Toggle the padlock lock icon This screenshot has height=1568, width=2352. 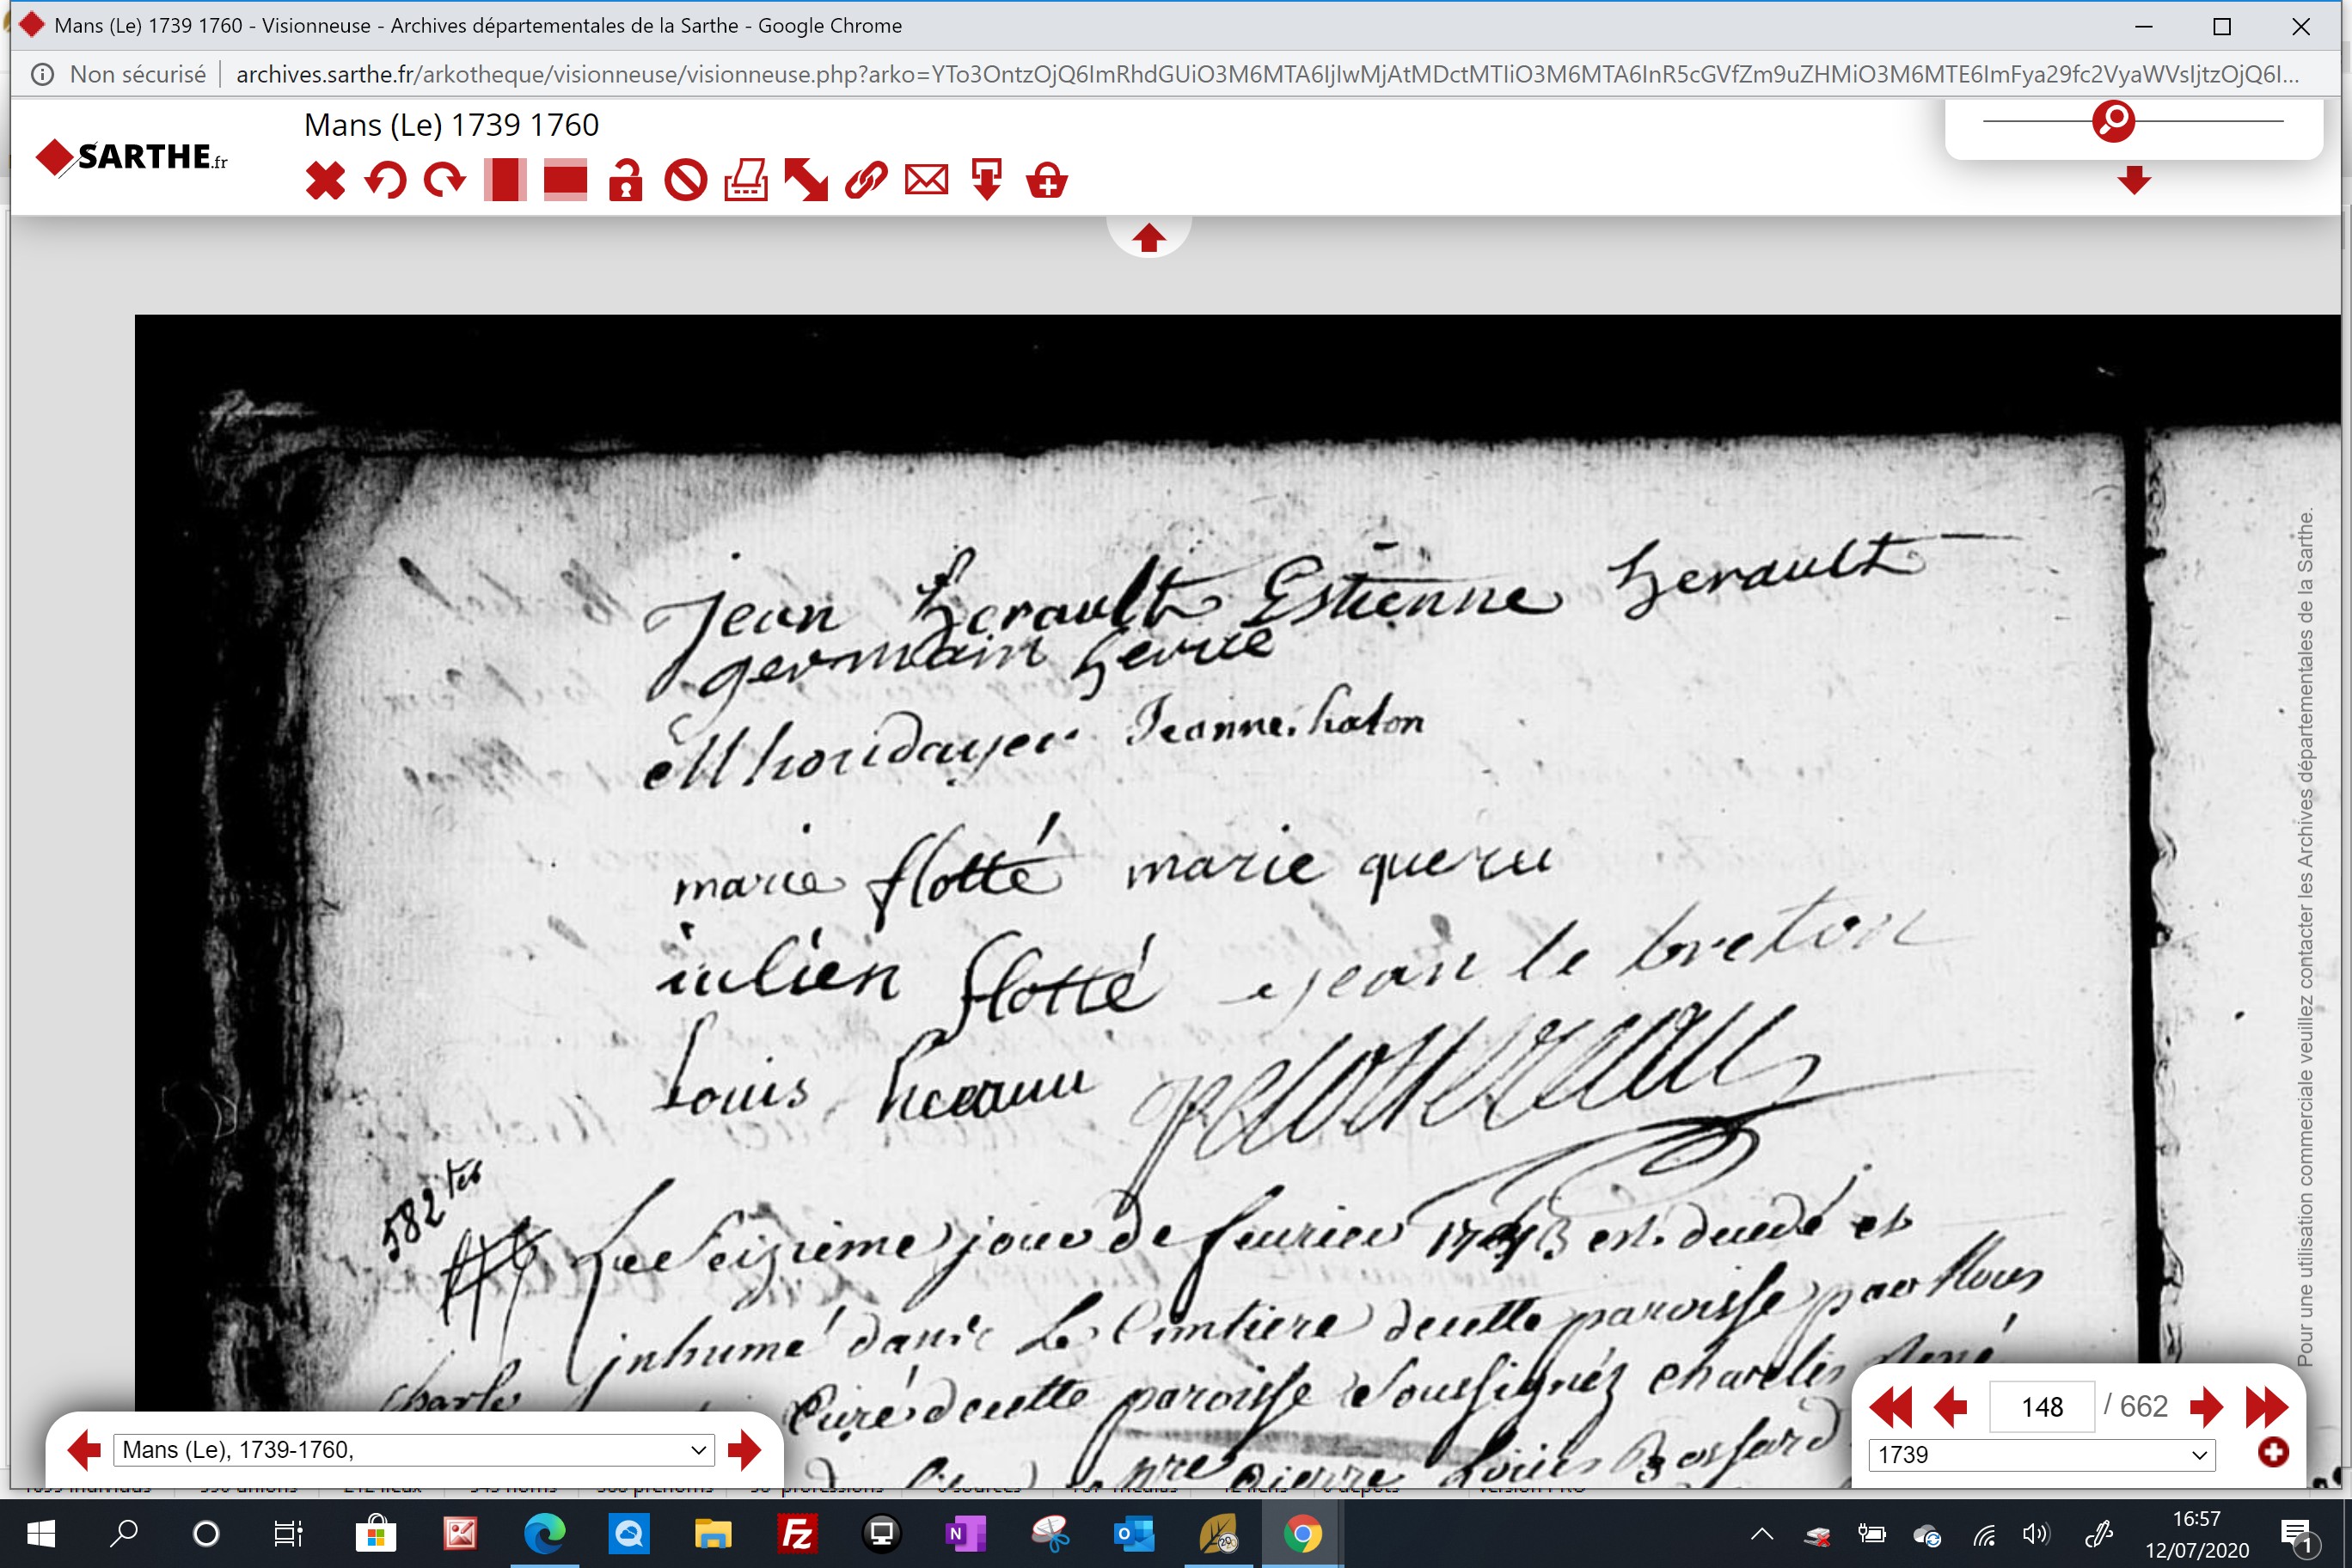click(625, 181)
